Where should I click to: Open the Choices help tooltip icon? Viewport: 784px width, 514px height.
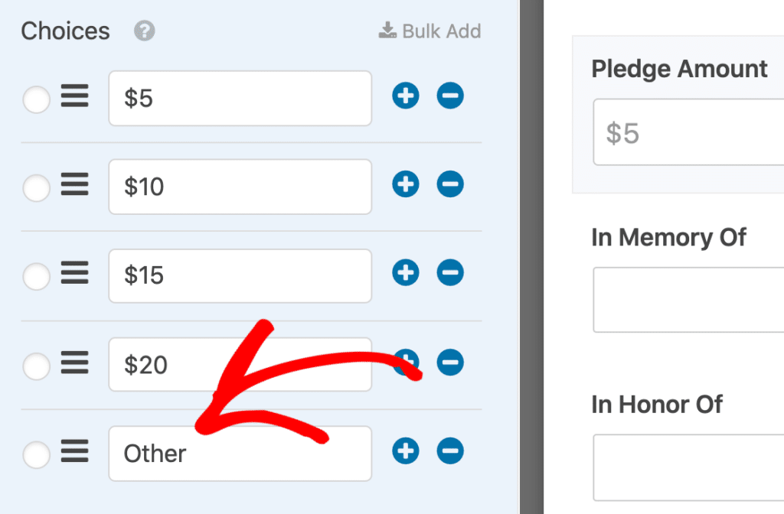click(143, 31)
